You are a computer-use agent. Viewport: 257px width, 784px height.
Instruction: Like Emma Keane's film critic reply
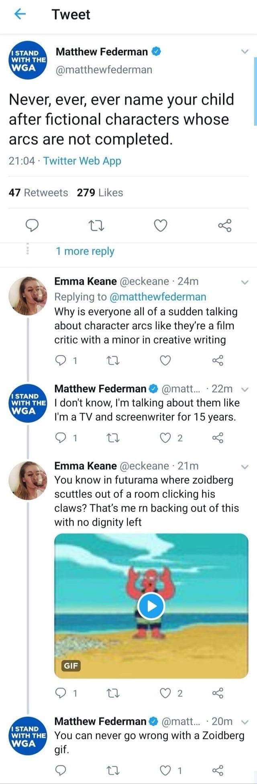[165, 360]
